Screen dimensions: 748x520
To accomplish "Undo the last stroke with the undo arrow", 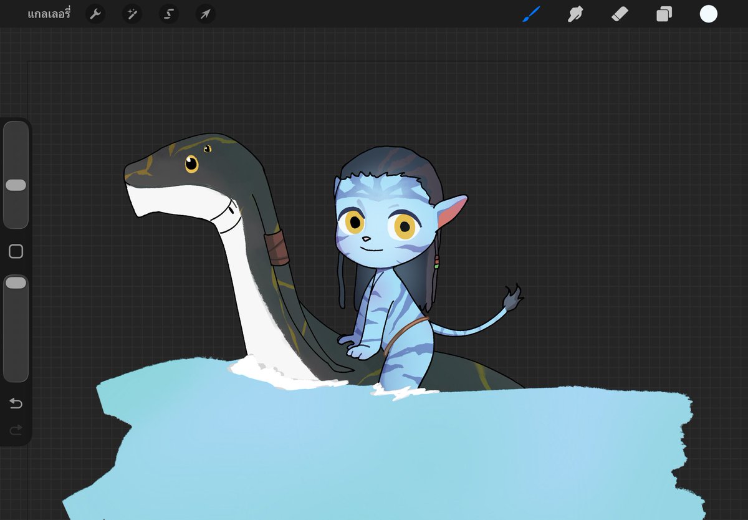I will [16, 404].
